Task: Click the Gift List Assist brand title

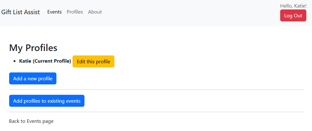Action: (20, 12)
